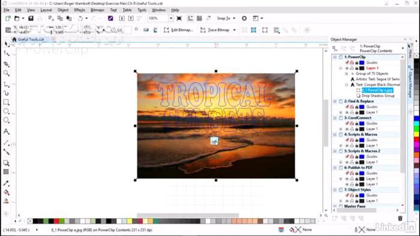Image resolution: width=420 pixels, height=236 pixels.
Task: Click the Import icon
Action: click(x=122, y=18)
